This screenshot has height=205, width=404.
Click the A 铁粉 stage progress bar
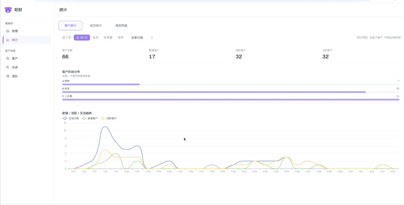230,84
